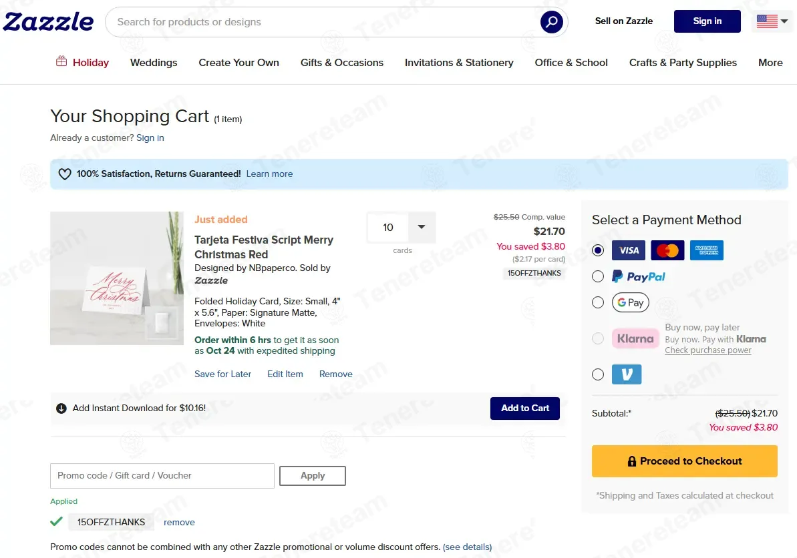Click the search magnifier icon
This screenshot has width=797, height=558.
[551, 22]
